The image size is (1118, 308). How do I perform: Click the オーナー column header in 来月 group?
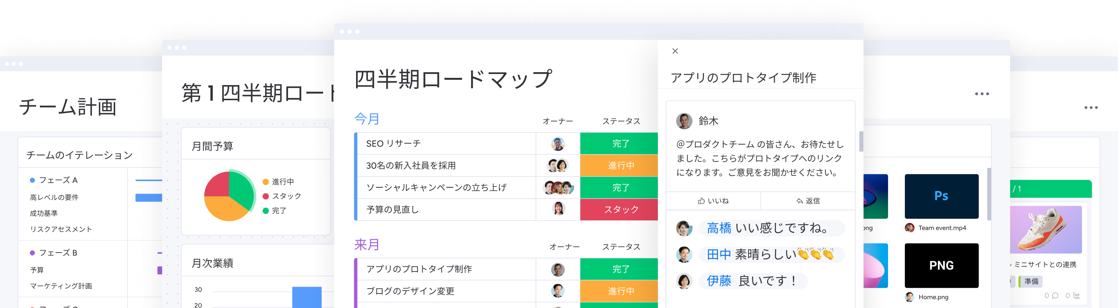tap(564, 247)
